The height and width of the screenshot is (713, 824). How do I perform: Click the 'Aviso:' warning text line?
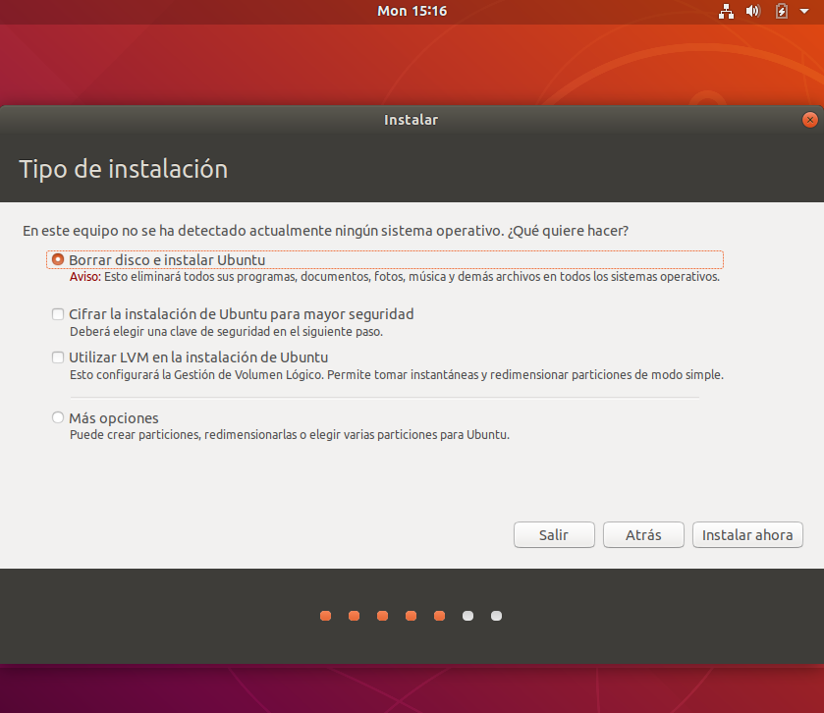pyautogui.click(x=395, y=277)
